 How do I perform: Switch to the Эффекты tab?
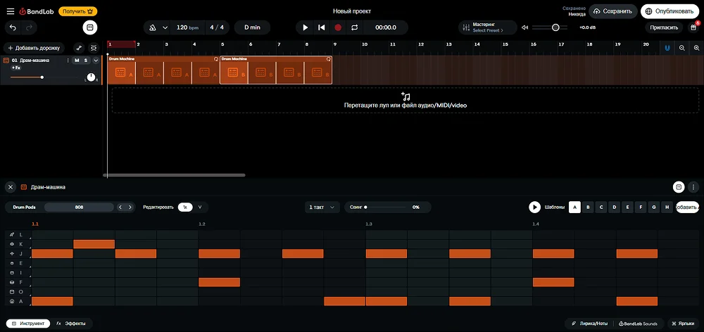tap(71, 323)
